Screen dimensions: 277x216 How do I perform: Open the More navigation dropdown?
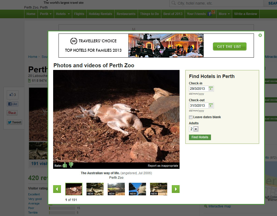click(224, 14)
